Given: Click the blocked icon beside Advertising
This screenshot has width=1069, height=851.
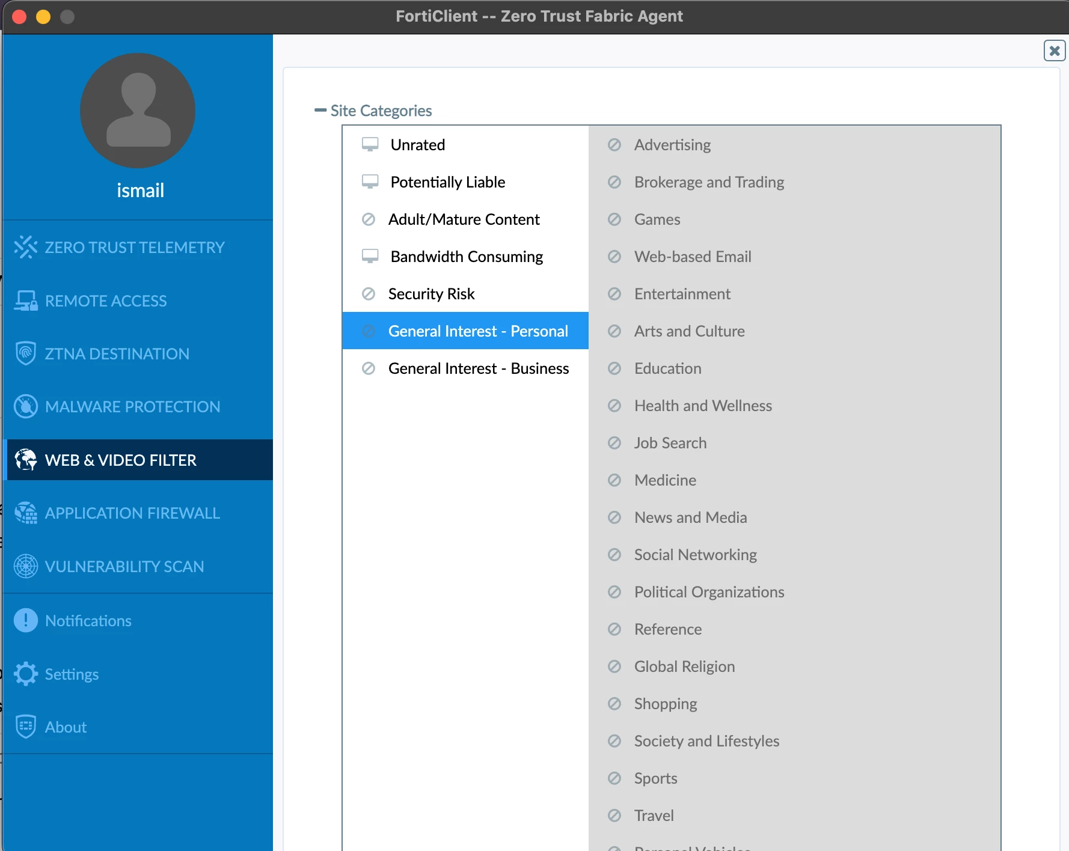Looking at the screenshot, I should (x=614, y=145).
